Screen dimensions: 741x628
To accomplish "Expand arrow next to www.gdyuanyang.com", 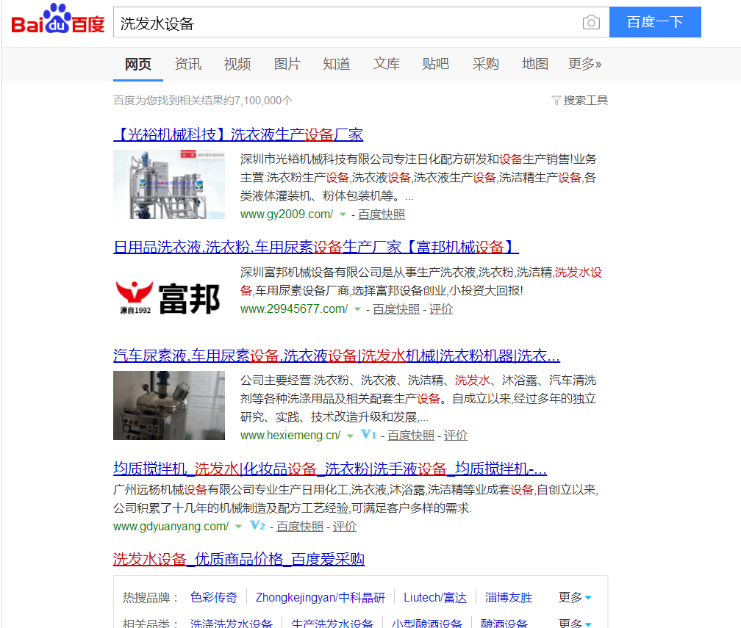I will pos(238,527).
